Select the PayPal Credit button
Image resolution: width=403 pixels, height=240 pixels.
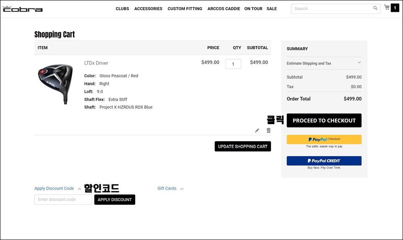pos(324,161)
